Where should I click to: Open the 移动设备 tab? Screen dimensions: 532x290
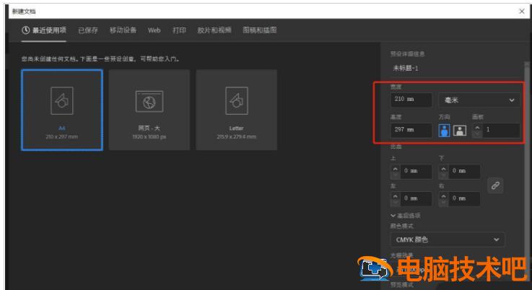(x=123, y=30)
